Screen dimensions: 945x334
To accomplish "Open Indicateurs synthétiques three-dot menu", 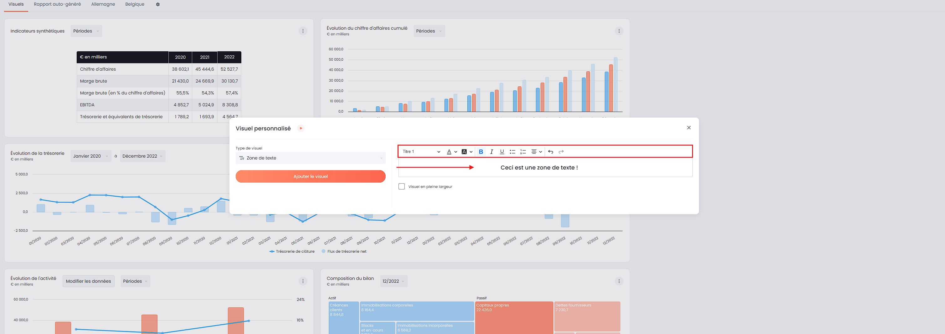I will tap(303, 31).
